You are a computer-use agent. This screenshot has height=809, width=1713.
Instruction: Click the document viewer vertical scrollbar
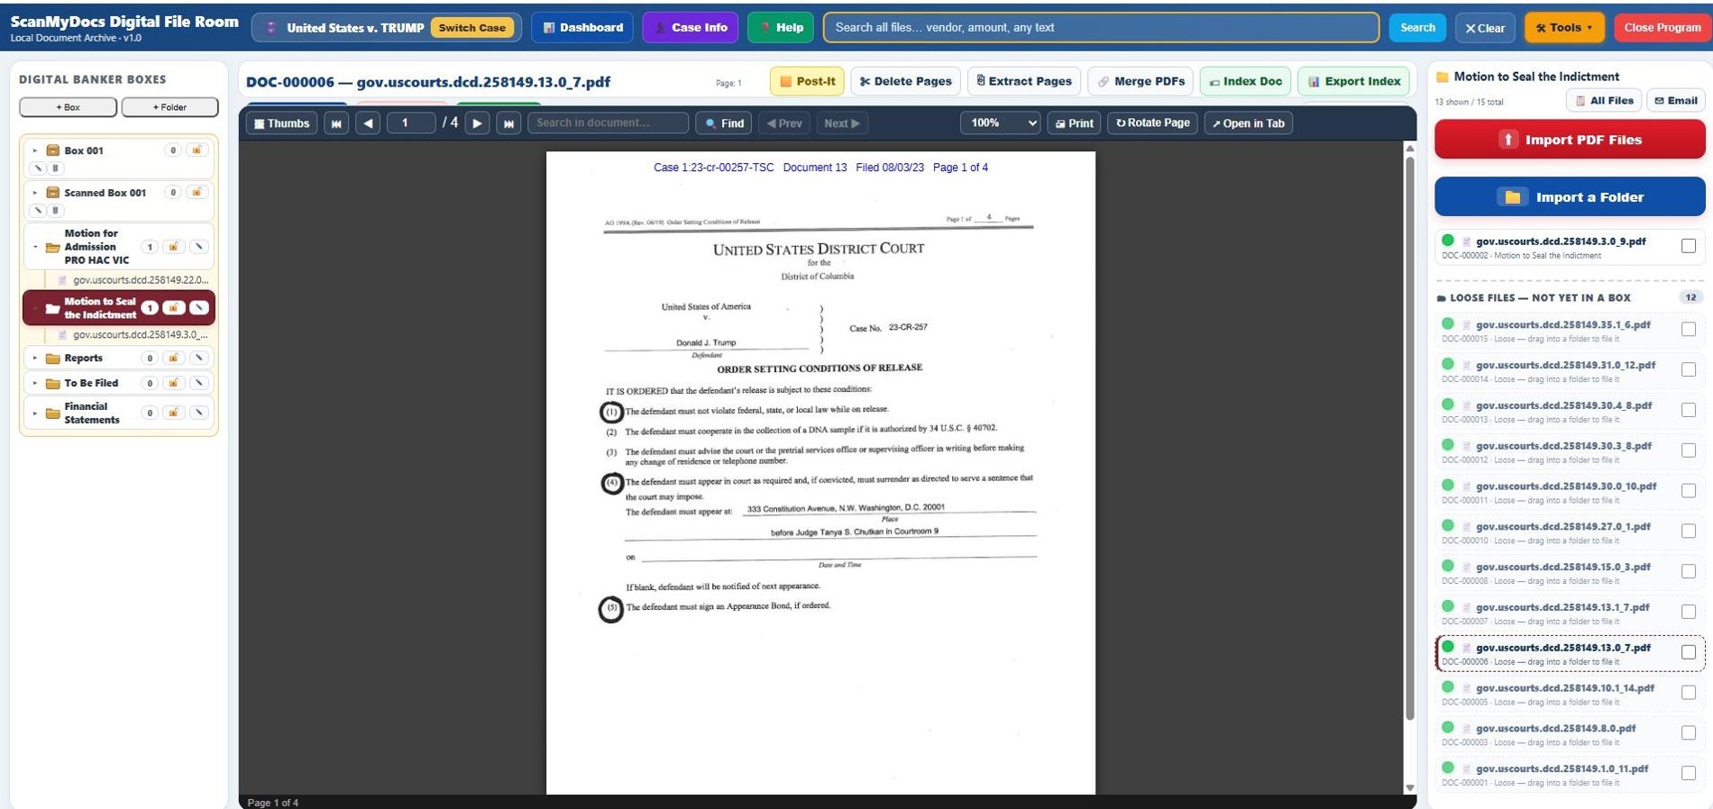tap(1410, 437)
